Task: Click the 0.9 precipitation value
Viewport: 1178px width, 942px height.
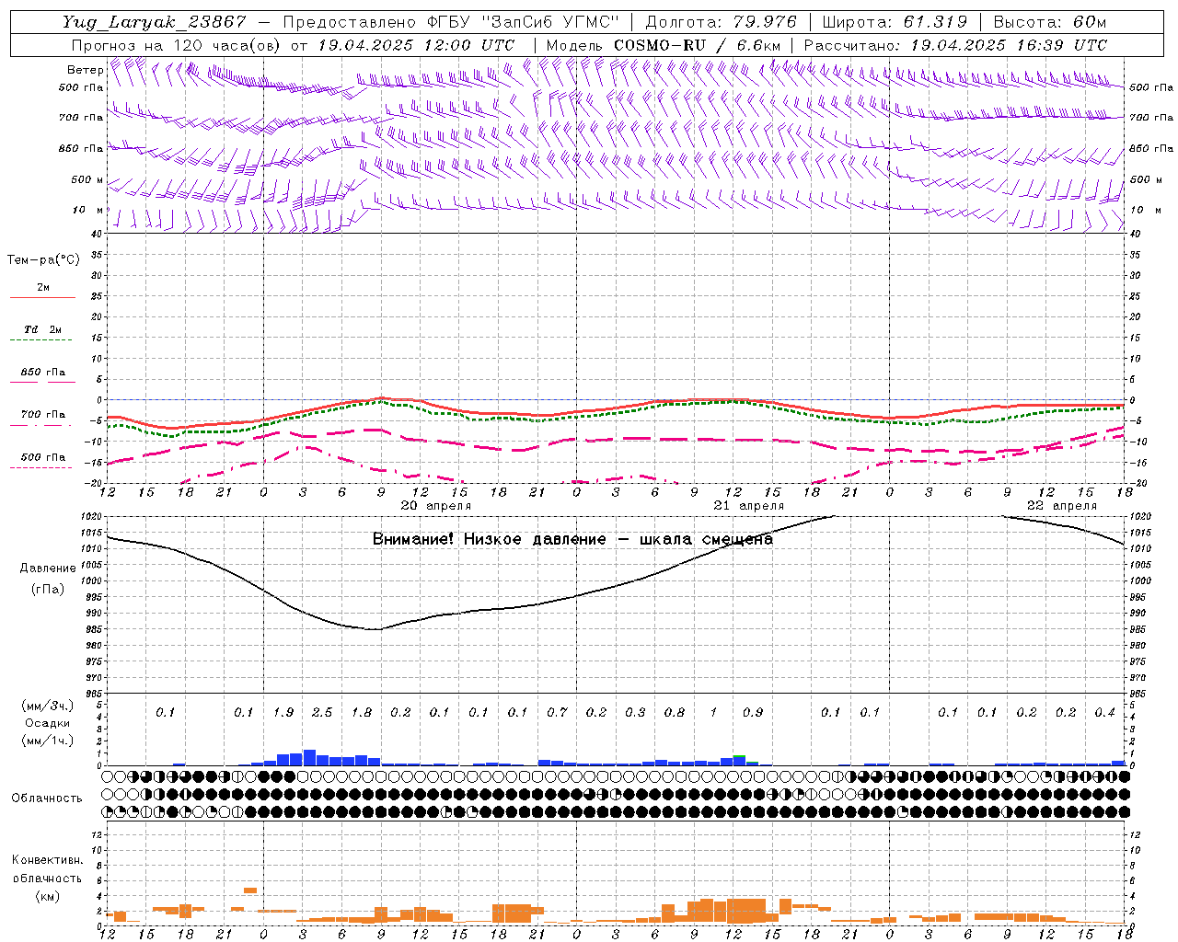Action: [753, 713]
